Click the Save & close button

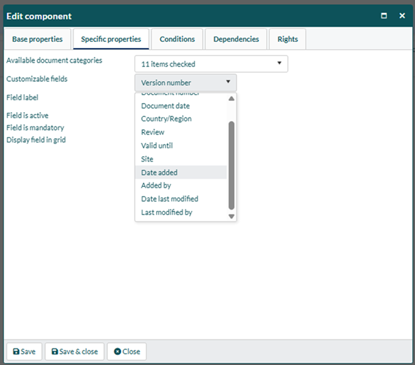[75, 351]
